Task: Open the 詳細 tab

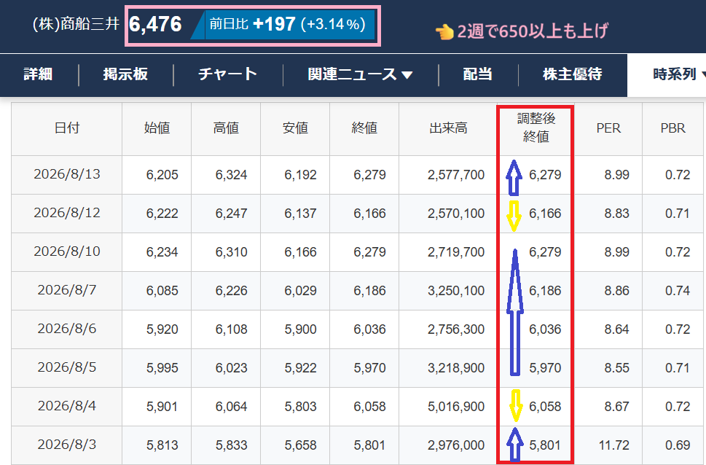Action: [39, 74]
